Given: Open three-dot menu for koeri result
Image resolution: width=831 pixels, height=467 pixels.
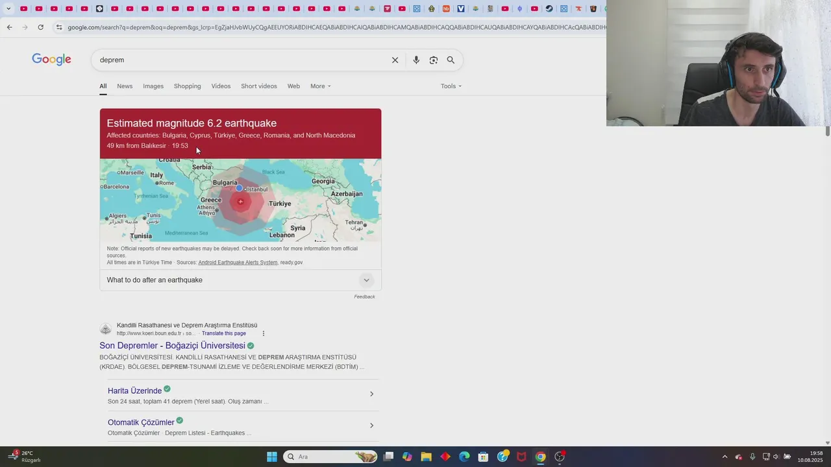Looking at the screenshot, I should 264,333.
